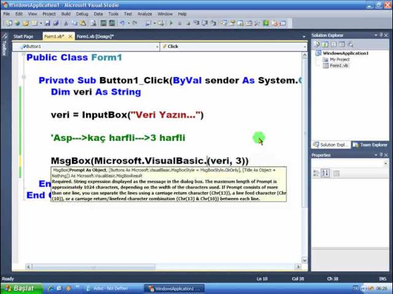Open the active documents list dropdown
The height and width of the screenshot is (294, 393).
pos(304,37)
